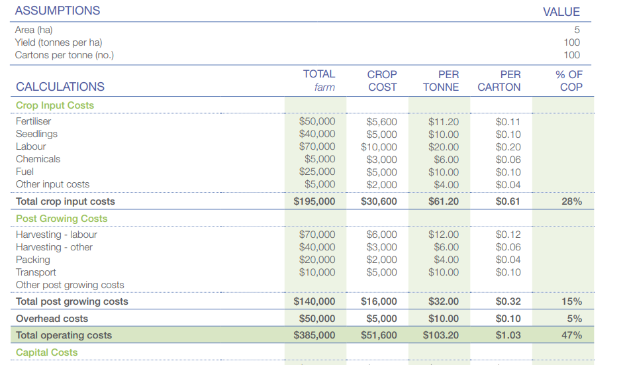Select Chemicals total farm $5,000
The height and width of the screenshot is (365, 625).
click(x=320, y=159)
